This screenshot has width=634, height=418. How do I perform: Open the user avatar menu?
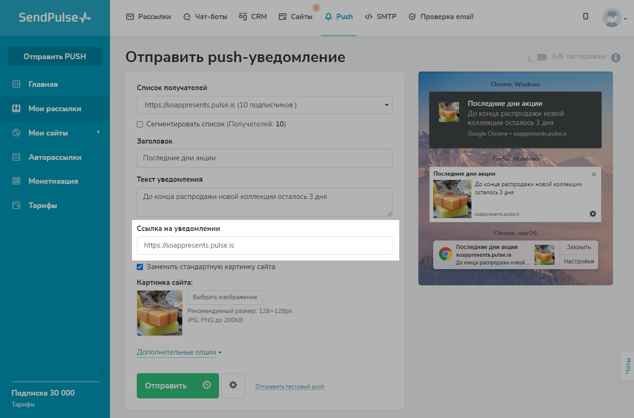pyautogui.click(x=612, y=18)
